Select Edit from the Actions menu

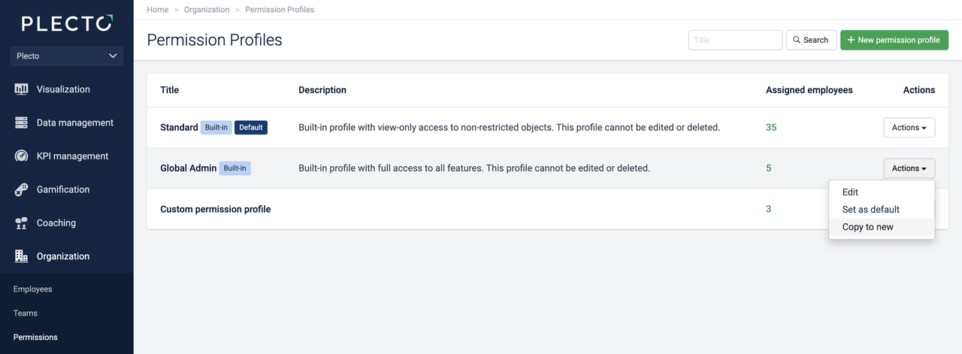coord(850,192)
